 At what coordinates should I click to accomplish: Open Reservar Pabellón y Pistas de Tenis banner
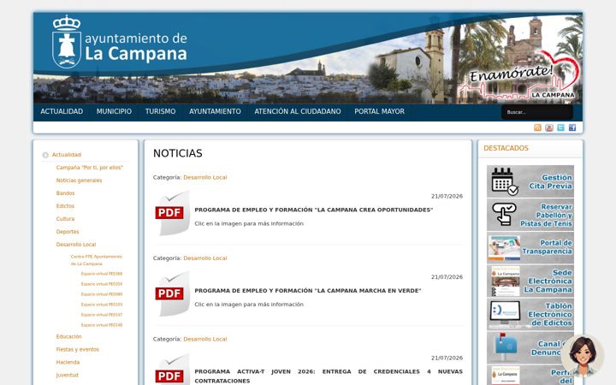coord(530,215)
